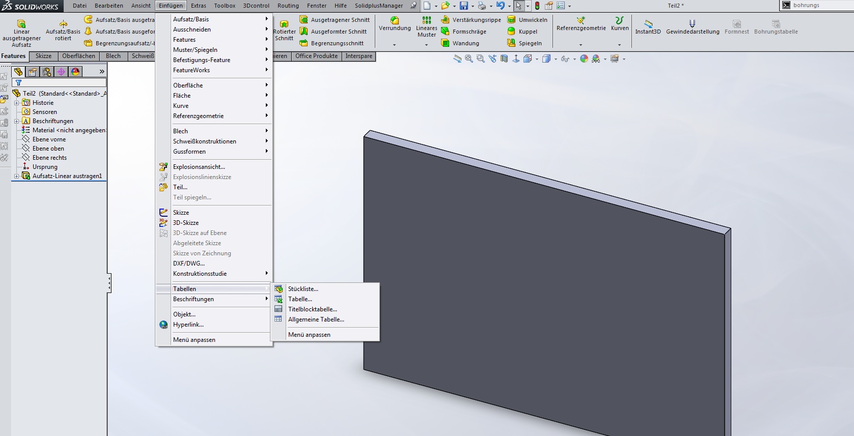854x436 pixels.
Task: Open the Extras menu
Action: [199, 6]
